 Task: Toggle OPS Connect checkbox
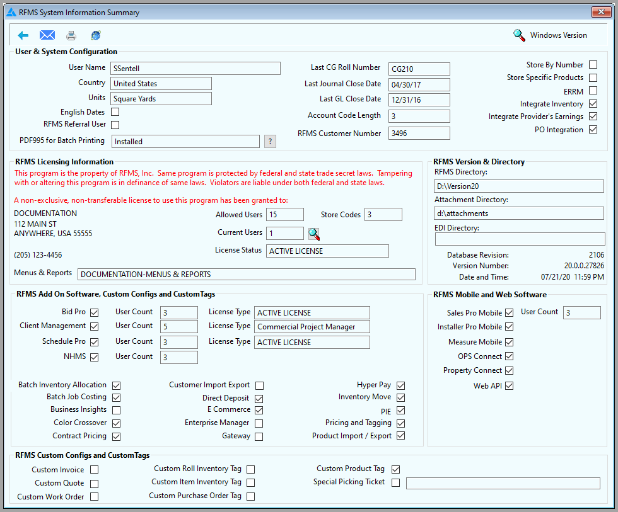point(510,356)
